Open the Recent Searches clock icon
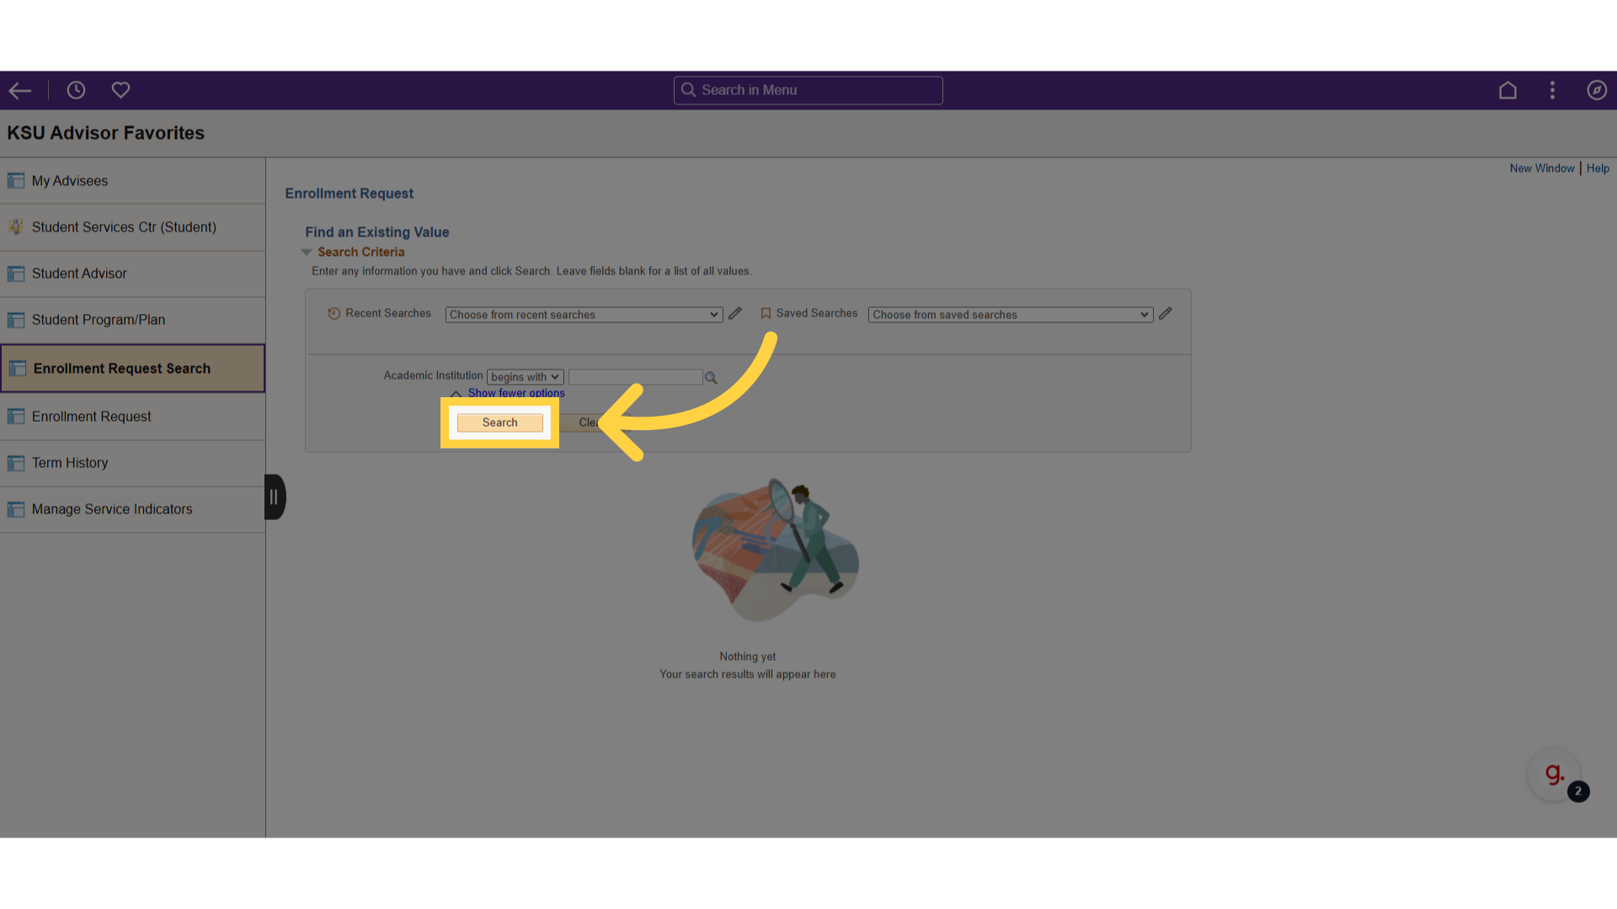 pyautogui.click(x=334, y=313)
